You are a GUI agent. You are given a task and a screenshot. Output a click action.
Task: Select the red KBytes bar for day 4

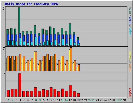pyautogui.click(x=20, y=85)
